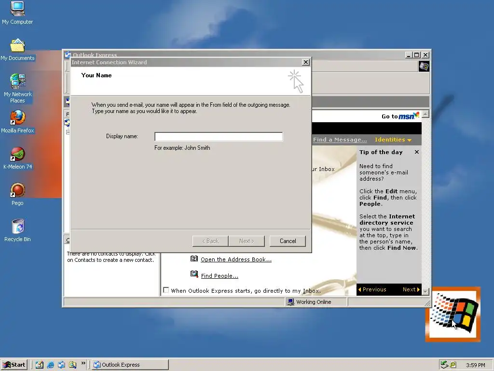This screenshot has height=371, width=494.
Task: Open the Address Book link
Action: [236, 259]
